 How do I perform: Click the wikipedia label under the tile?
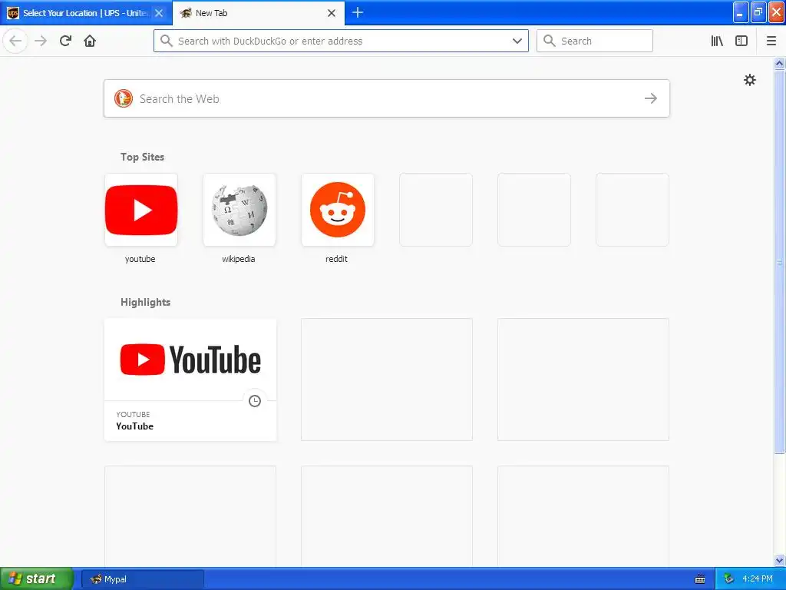(239, 259)
